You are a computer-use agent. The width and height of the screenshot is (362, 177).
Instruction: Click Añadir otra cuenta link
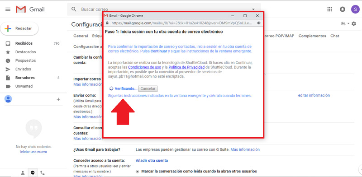pyautogui.click(x=152, y=161)
